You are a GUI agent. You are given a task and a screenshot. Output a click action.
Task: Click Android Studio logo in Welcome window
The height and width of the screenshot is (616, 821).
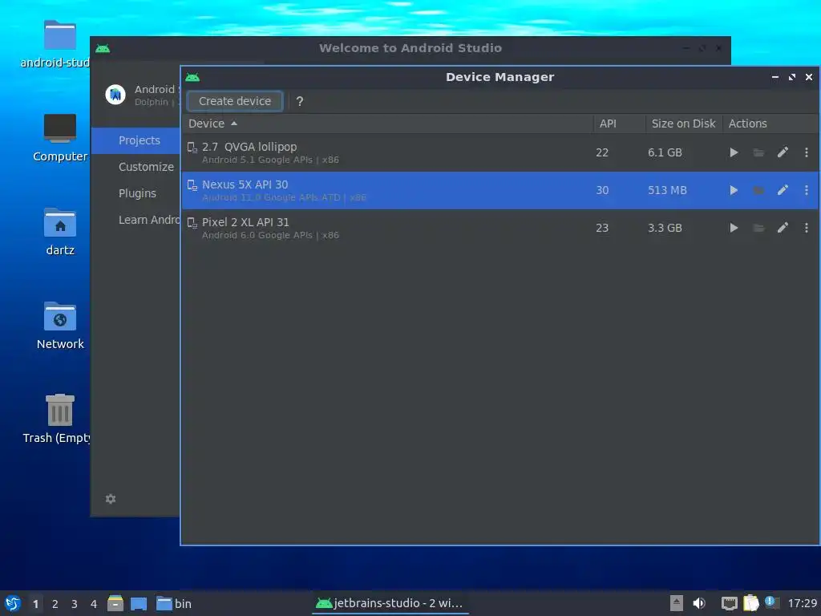[x=115, y=95]
